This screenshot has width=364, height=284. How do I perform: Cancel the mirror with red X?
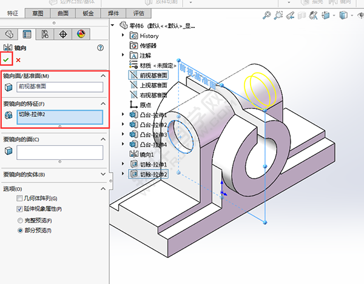coord(18,60)
